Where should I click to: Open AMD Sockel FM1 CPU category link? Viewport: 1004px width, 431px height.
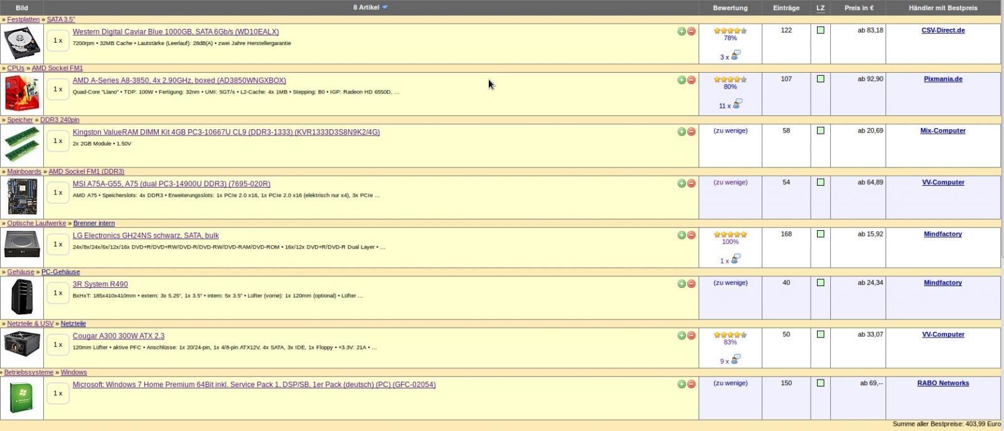[57, 68]
